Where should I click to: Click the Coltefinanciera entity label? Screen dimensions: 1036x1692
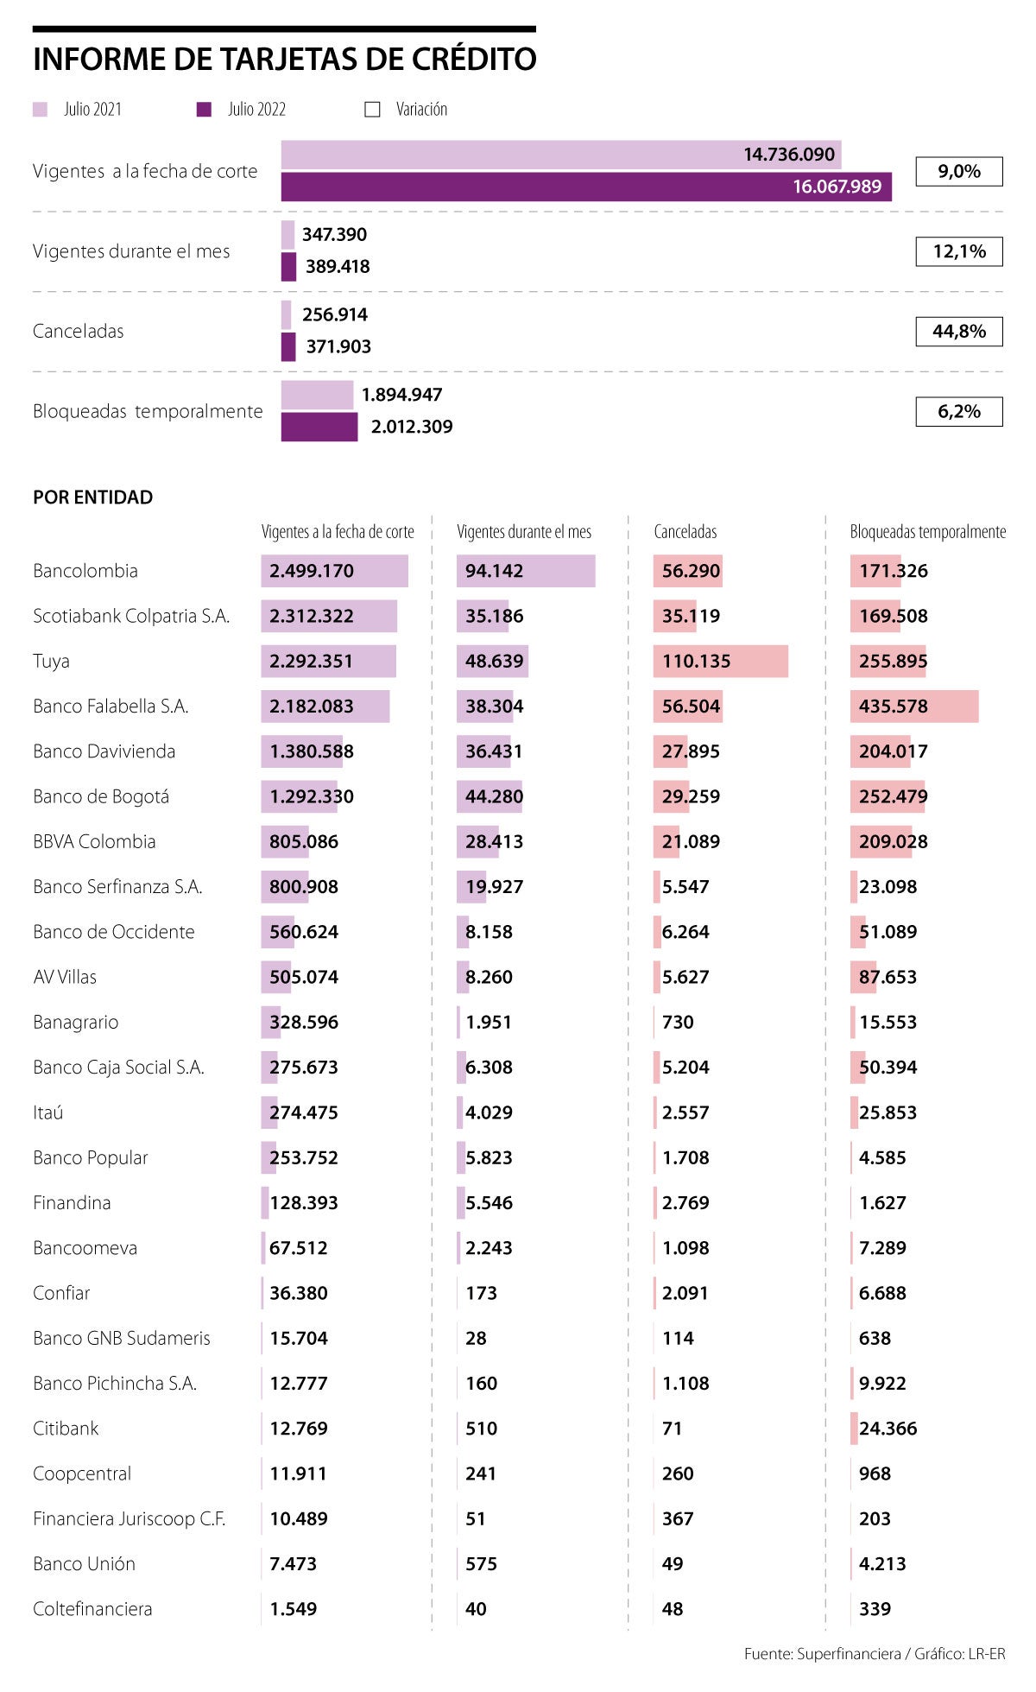[92, 1609]
